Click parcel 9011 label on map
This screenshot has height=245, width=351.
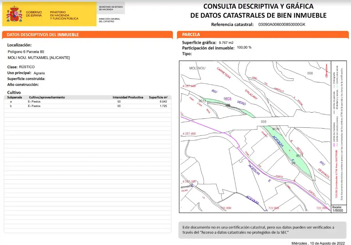pos(300,156)
